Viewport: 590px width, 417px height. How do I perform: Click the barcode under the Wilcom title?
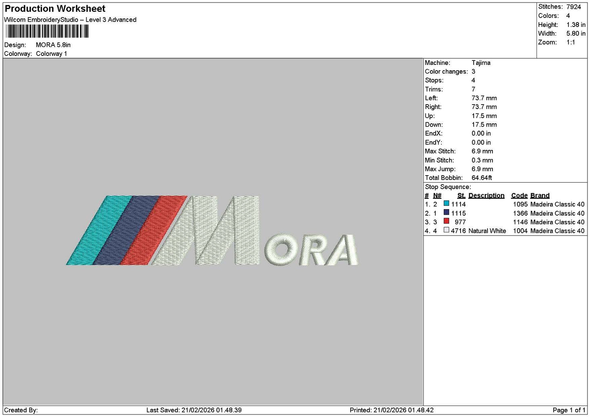[x=47, y=31]
